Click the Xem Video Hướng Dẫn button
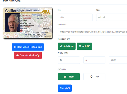The width and height of the screenshot is (127, 94). tap(28, 47)
